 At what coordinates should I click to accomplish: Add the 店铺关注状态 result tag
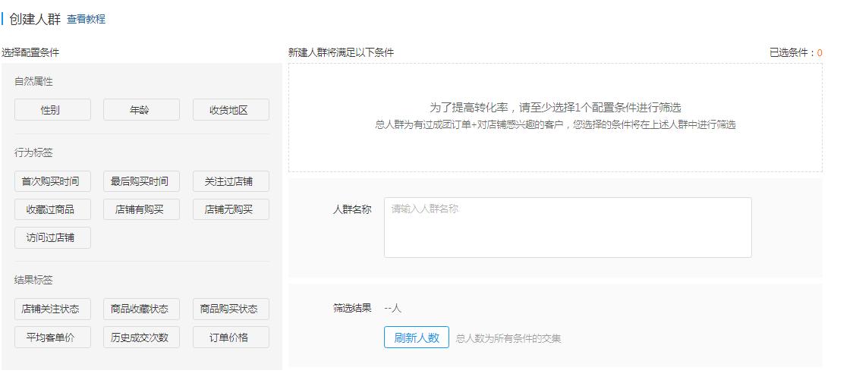pyautogui.click(x=53, y=309)
